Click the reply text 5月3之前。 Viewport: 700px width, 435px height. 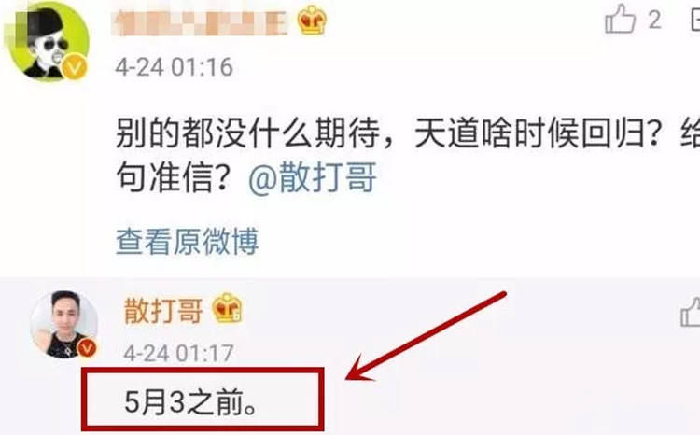point(191,402)
